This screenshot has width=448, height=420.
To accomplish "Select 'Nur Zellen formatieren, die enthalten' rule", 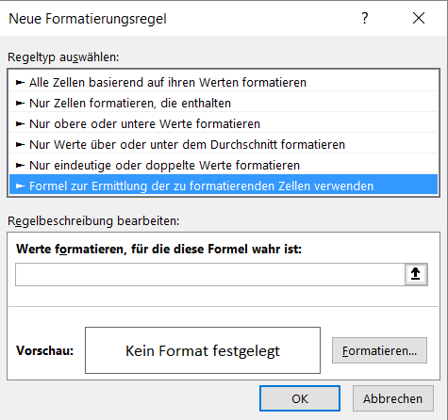I will click(224, 103).
